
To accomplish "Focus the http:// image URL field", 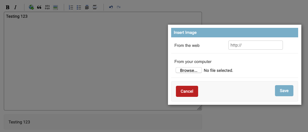I will point(256,45).
